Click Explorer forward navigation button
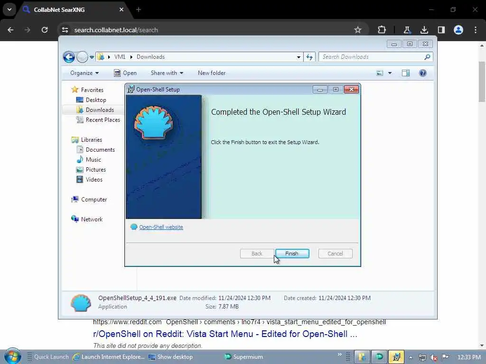The image size is (486, 364). coord(82,57)
